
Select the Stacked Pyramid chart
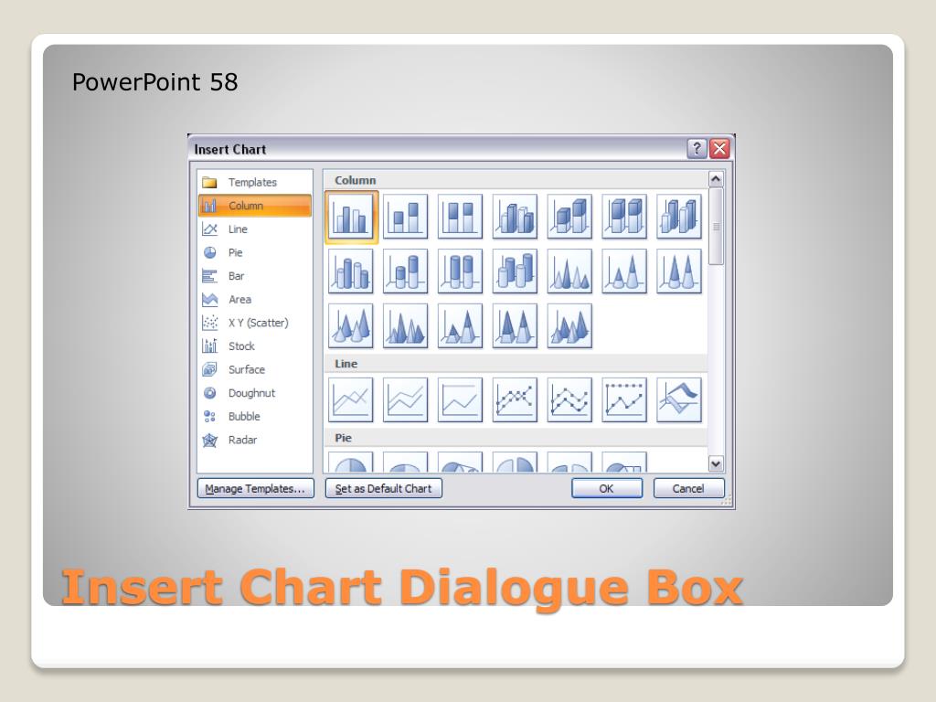[x=460, y=326]
